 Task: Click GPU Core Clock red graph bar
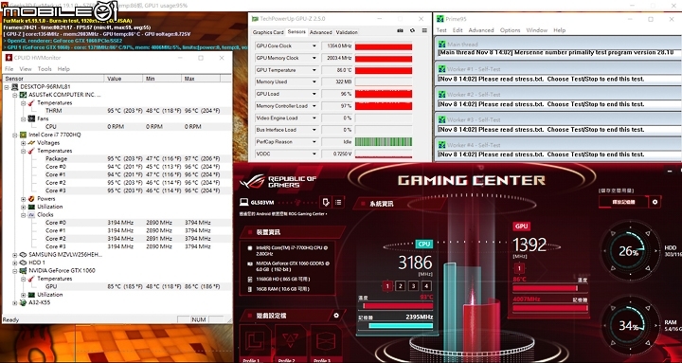point(384,46)
